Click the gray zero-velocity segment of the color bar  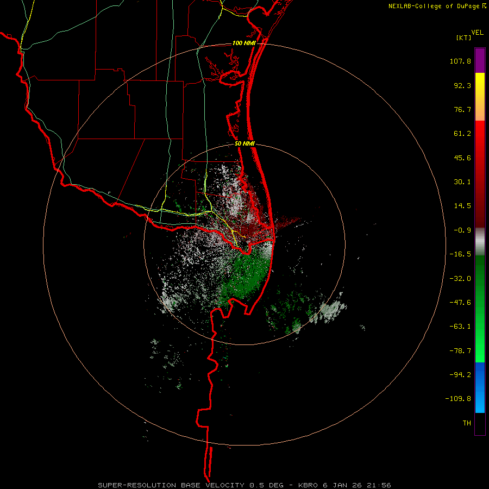480,242
